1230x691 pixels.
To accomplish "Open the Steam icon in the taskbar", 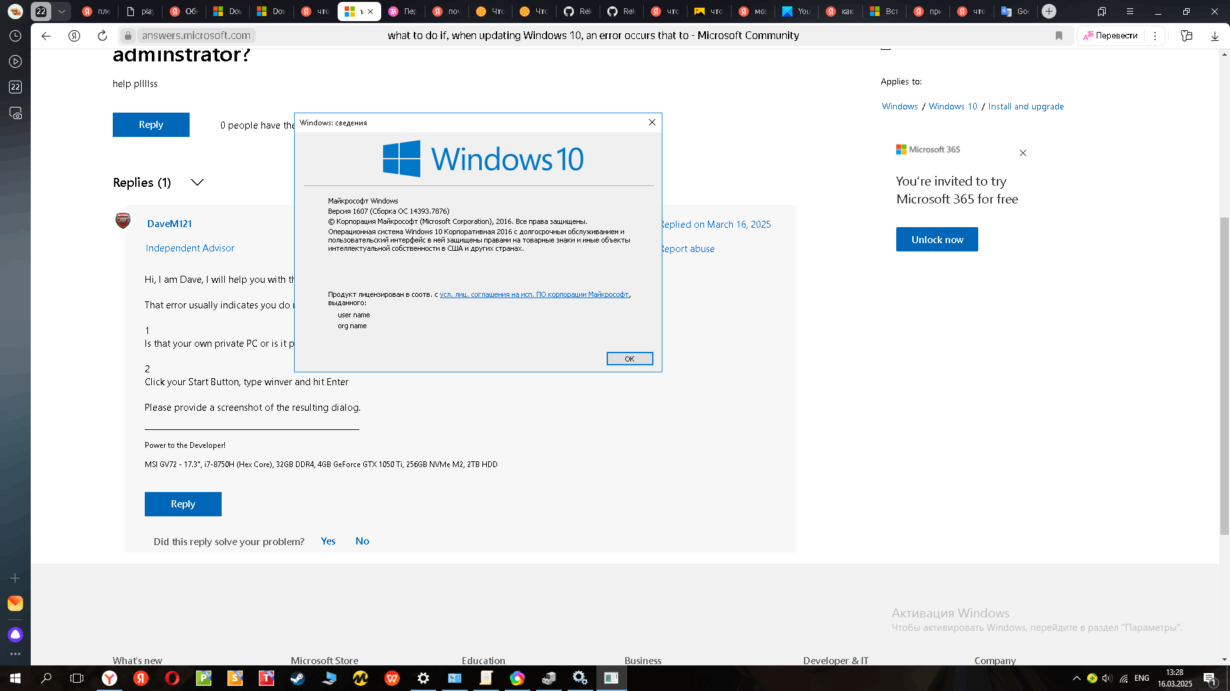I will (298, 678).
